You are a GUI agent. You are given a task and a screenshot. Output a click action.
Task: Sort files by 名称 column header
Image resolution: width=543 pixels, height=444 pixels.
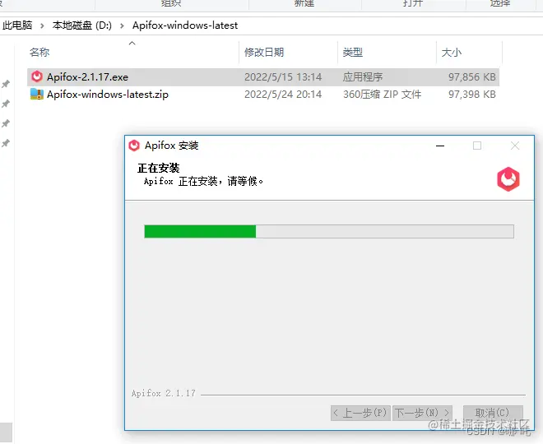(x=39, y=53)
